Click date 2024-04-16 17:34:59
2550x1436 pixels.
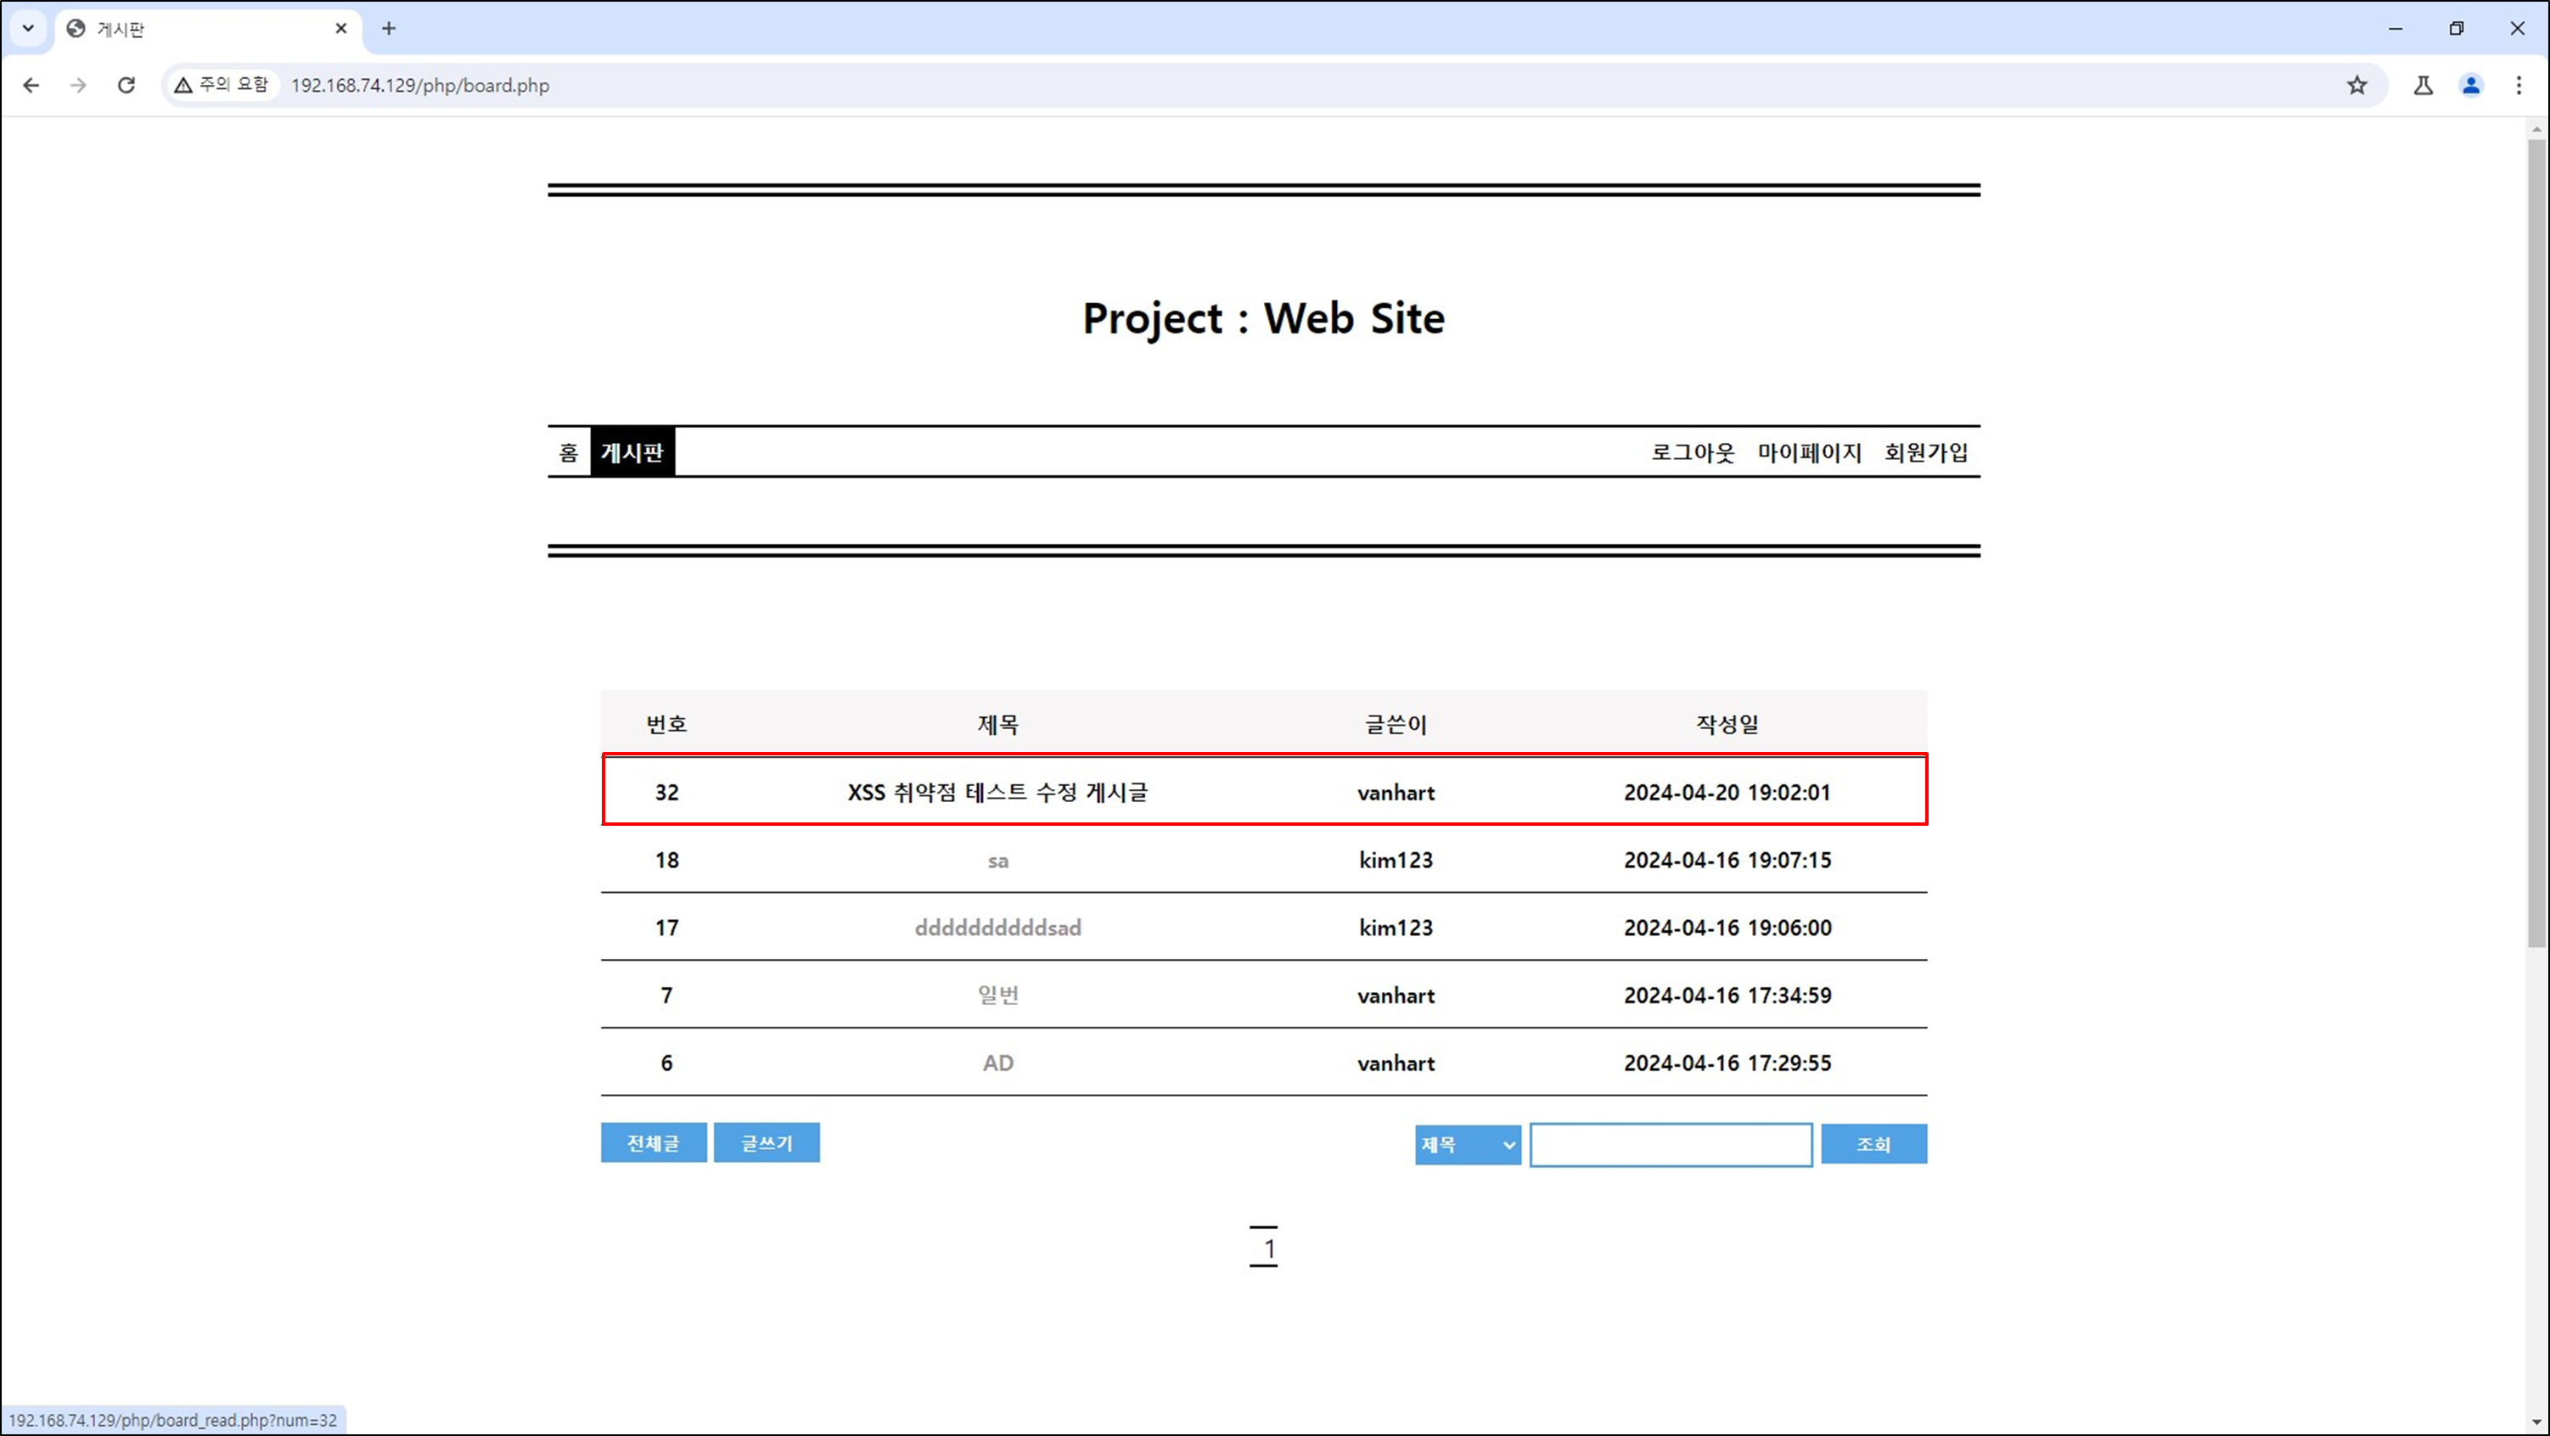click(1727, 996)
